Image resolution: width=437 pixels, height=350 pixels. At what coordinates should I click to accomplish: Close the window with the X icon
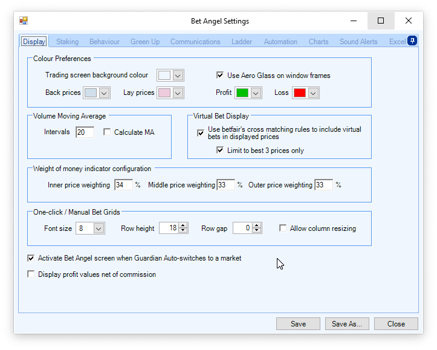coord(409,21)
